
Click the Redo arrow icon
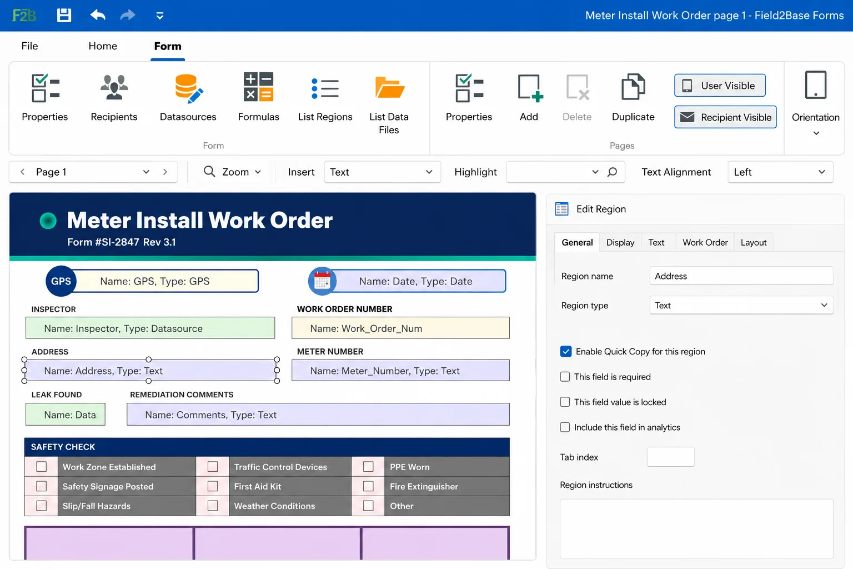point(128,15)
